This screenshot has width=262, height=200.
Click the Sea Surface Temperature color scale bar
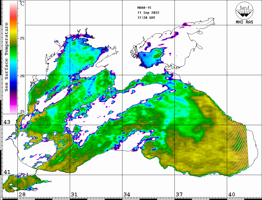pos(13,57)
